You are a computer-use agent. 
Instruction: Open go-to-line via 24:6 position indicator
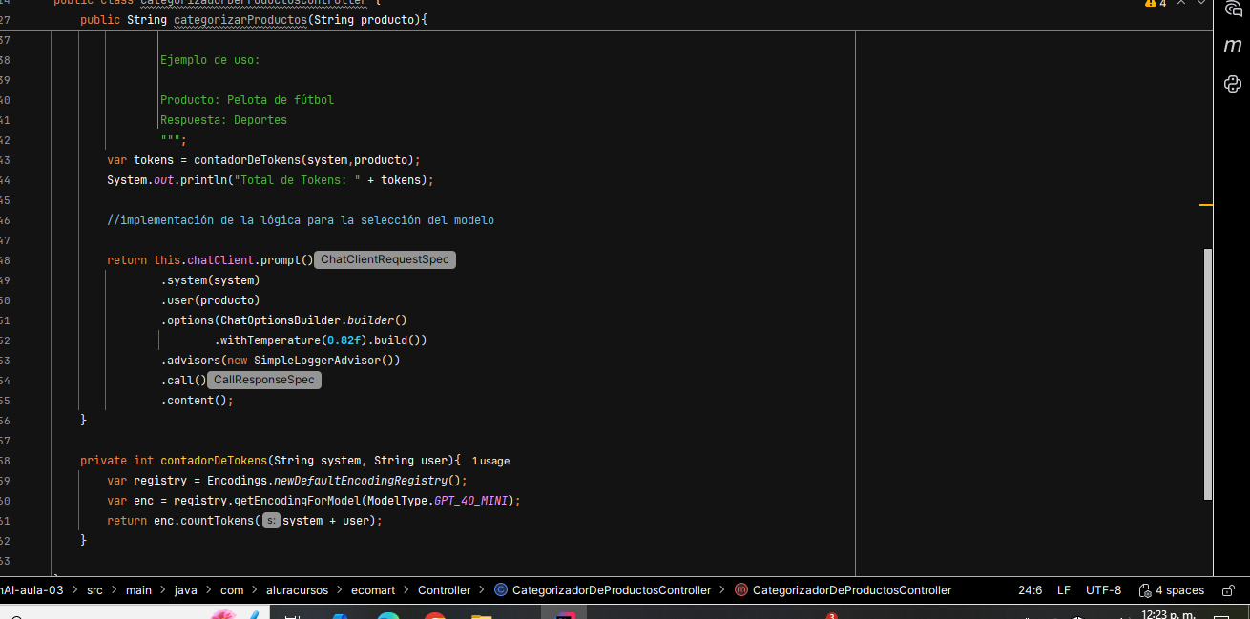click(x=1030, y=590)
